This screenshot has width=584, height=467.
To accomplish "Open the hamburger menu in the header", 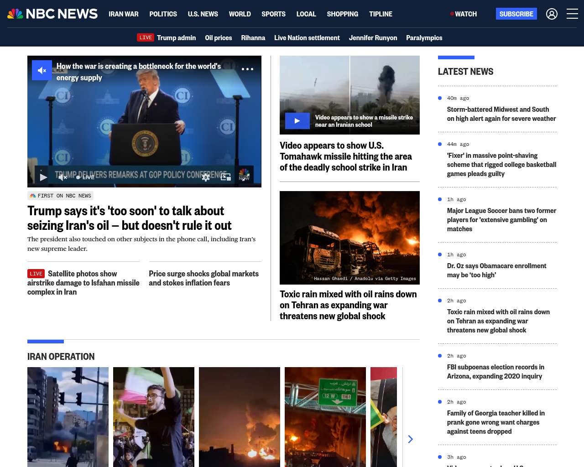I will point(572,14).
